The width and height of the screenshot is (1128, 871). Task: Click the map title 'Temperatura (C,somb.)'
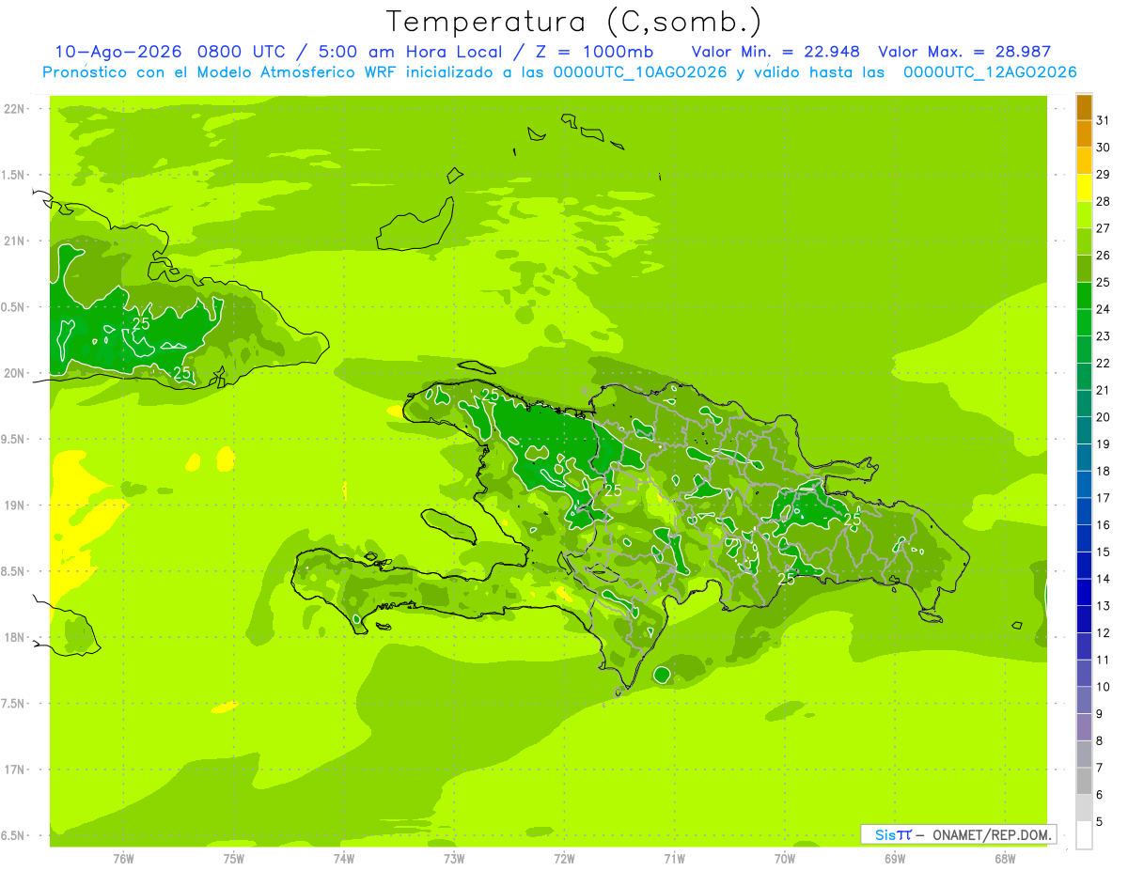[574, 22]
